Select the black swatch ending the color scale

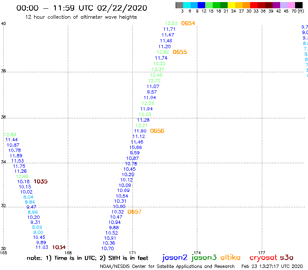coord(298,5)
